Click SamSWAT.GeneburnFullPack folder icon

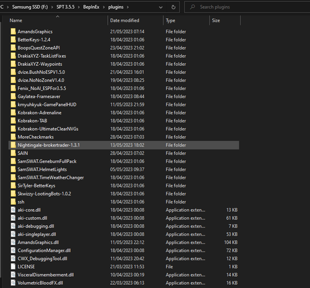coord(13,161)
